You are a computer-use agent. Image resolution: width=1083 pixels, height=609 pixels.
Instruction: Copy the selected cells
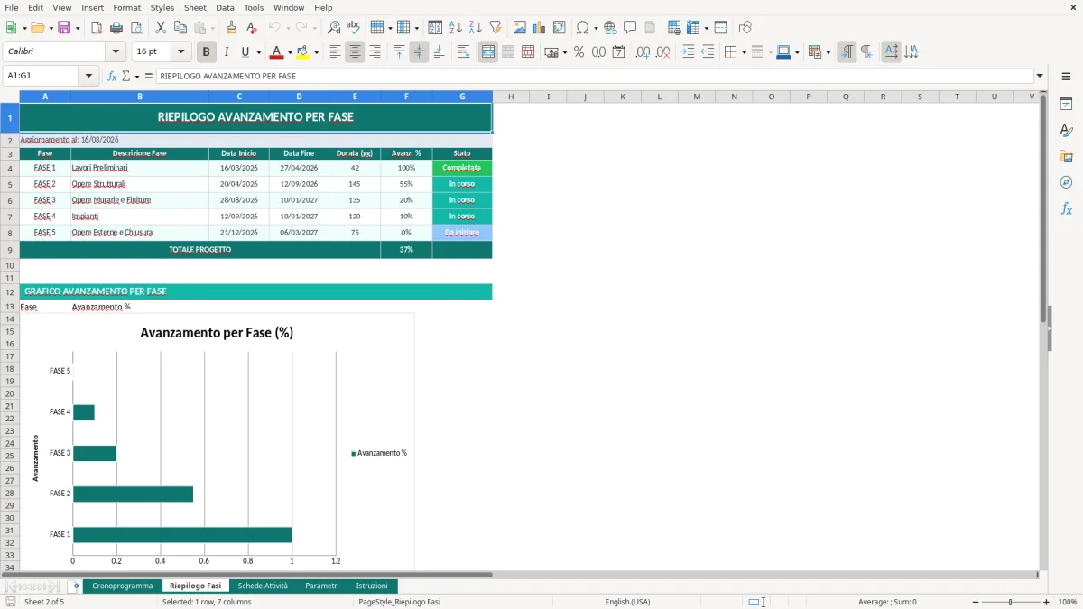(x=180, y=28)
